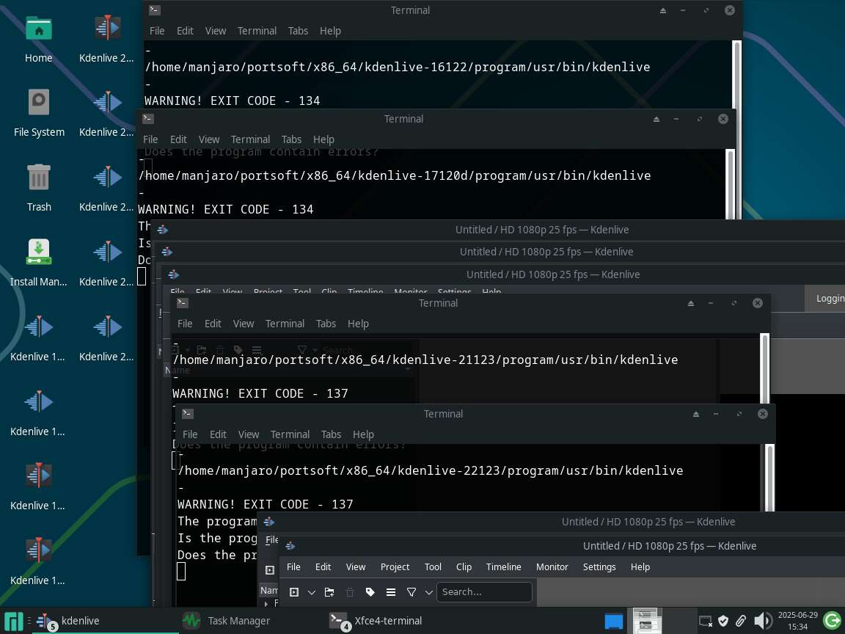845x634 pixels.
Task: Click the keep-above arrow in the kdenlive-21123 terminal
Action: (690, 303)
